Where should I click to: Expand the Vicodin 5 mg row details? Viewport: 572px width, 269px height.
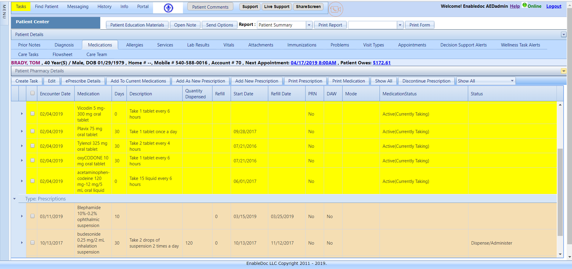pyautogui.click(x=22, y=114)
